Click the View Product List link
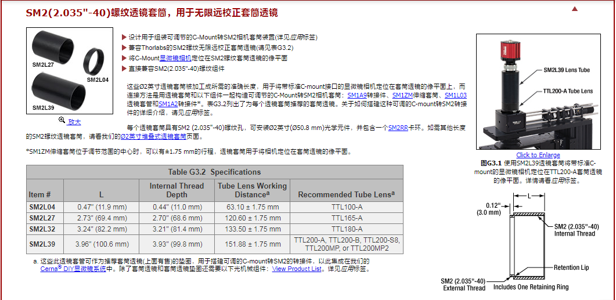Image resolution: width=616 pixels, height=300 pixels. click(297, 269)
